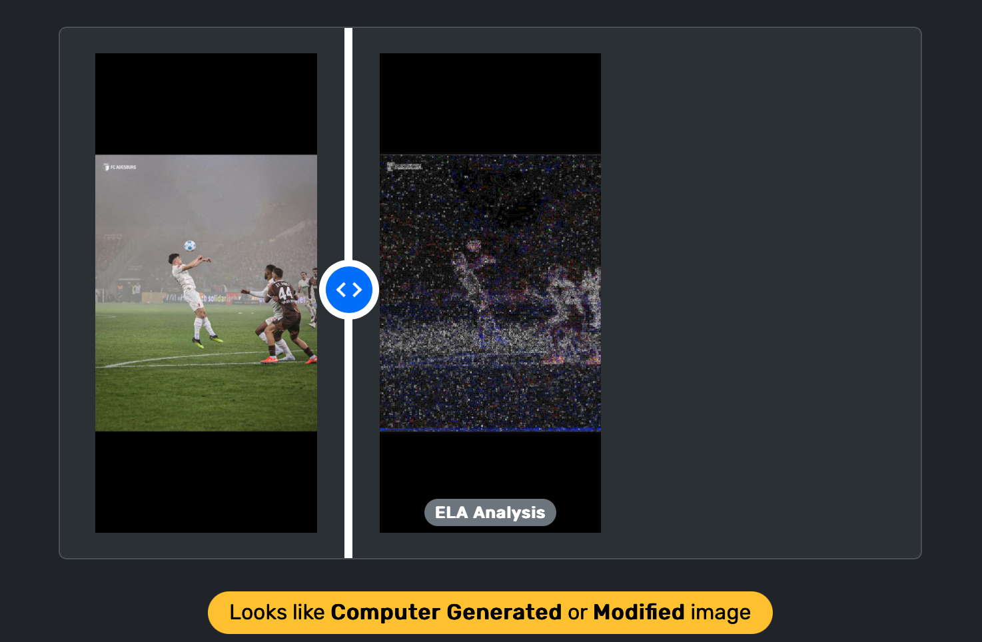
Task: Select the ELA noise analysis image
Action: [x=490, y=293]
